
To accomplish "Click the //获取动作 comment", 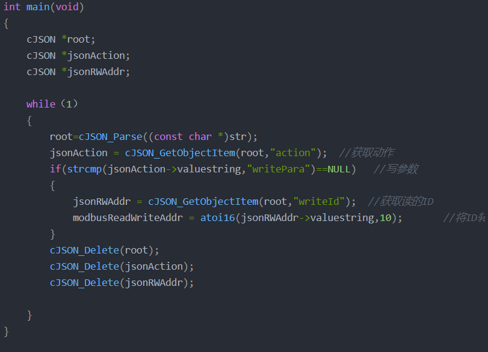I will click(366, 153).
